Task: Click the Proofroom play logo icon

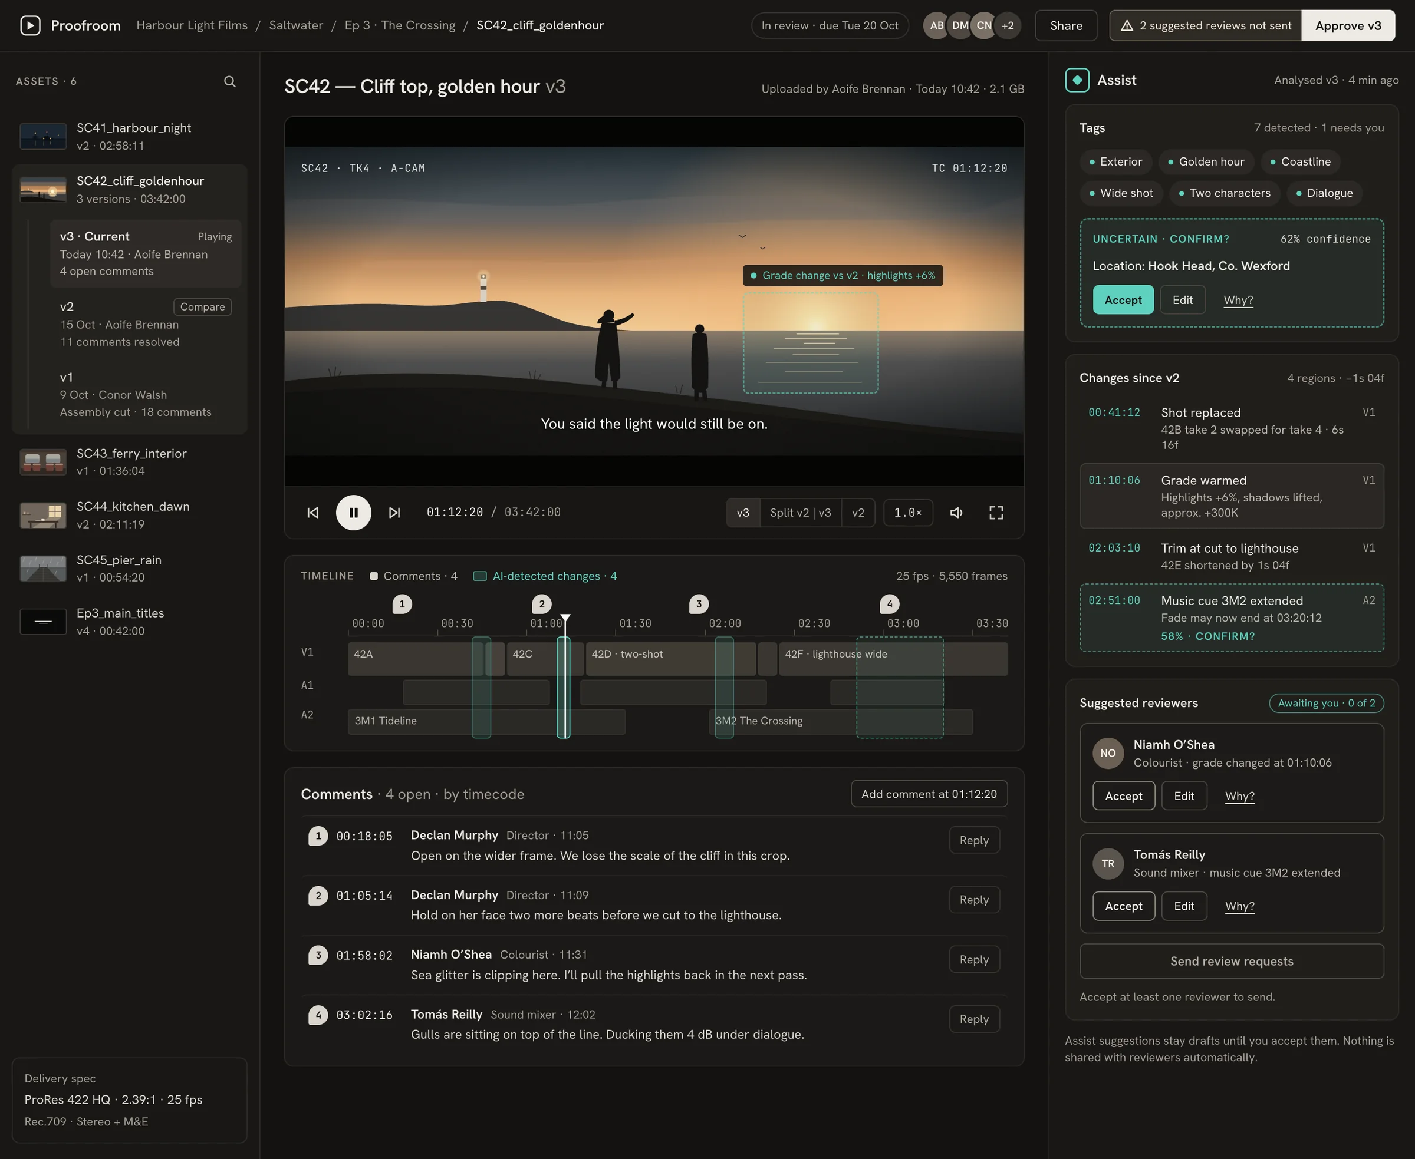Action: tap(30, 25)
